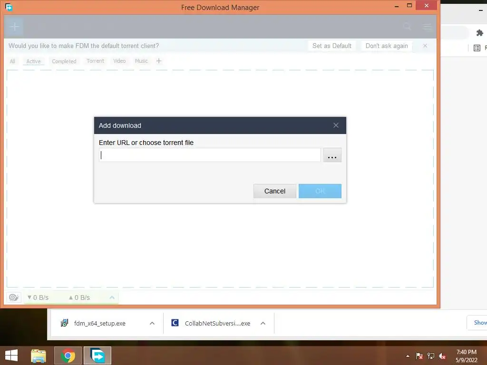
Task: Click the upload speed 0 B/s indicator
Action: [79, 298]
